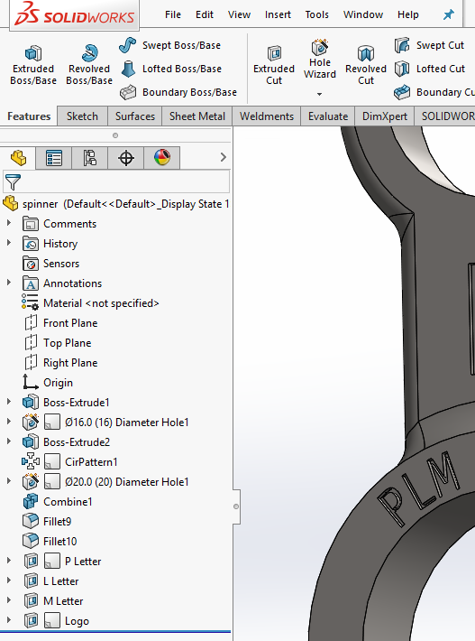Open the DisplayManager color ball tab
Viewport: 475px width, 641px height.
162,158
